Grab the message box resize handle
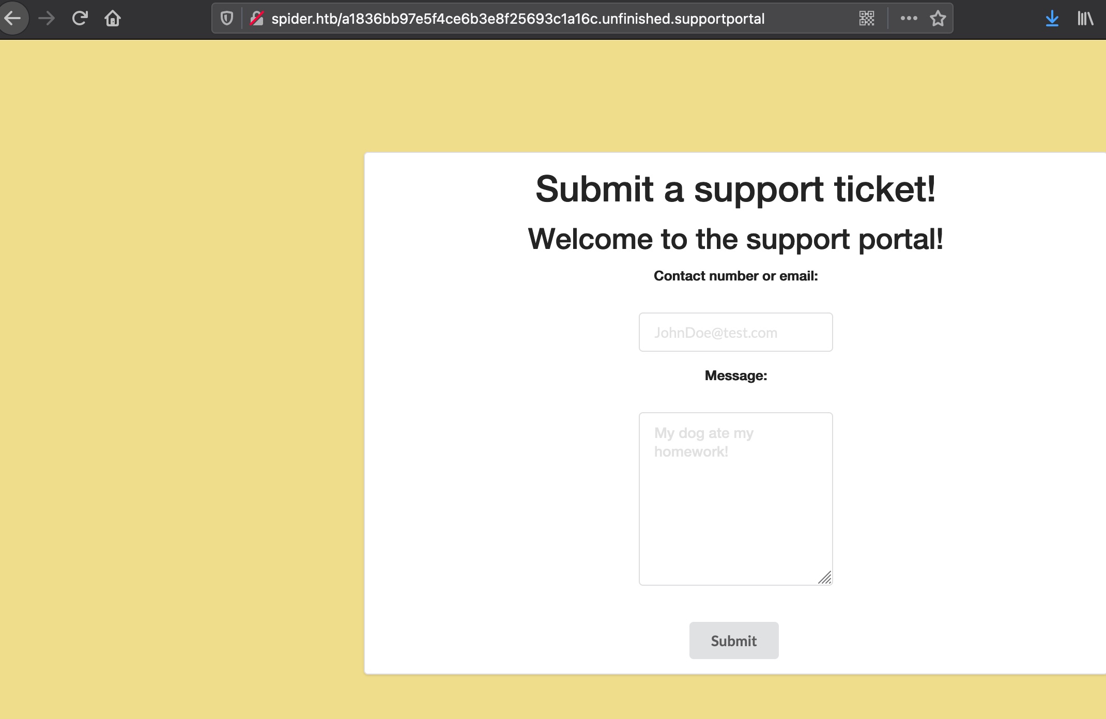 pos(825,578)
